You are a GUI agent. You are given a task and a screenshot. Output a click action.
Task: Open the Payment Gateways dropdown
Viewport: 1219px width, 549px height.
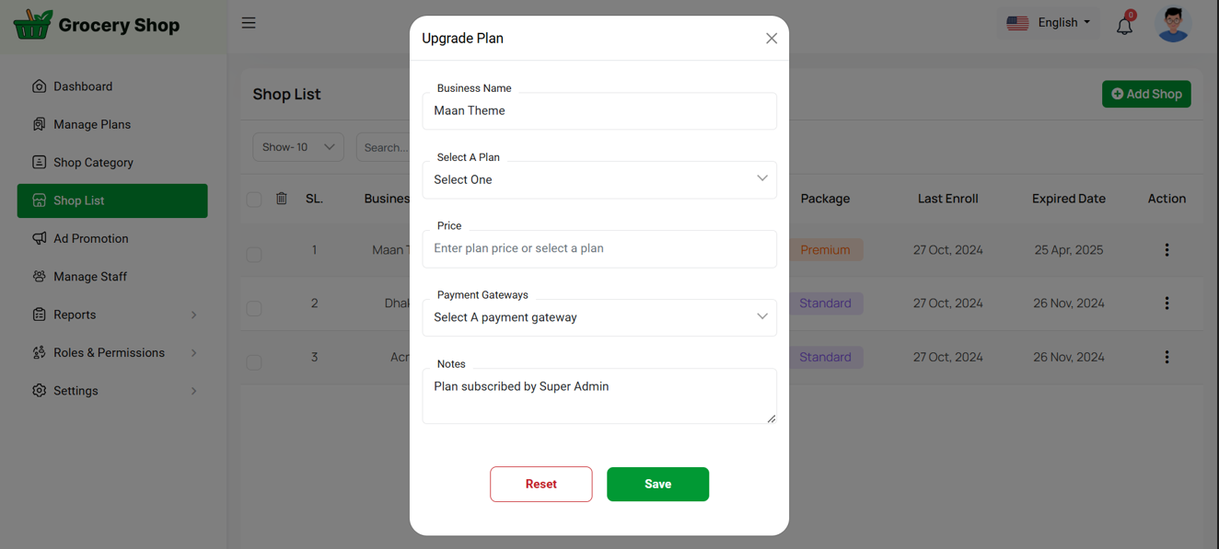tap(599, 317)
